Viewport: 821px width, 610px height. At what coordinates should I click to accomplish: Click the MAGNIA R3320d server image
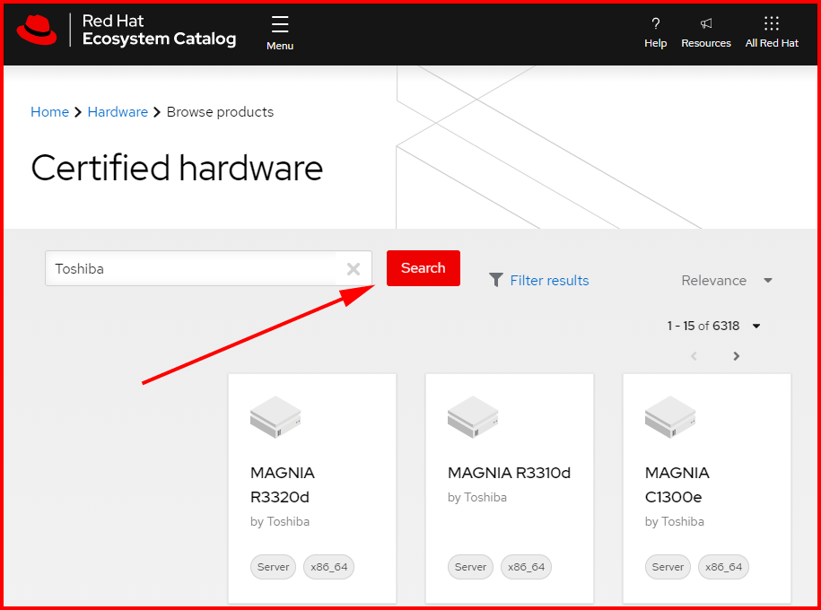pos(276,417)
